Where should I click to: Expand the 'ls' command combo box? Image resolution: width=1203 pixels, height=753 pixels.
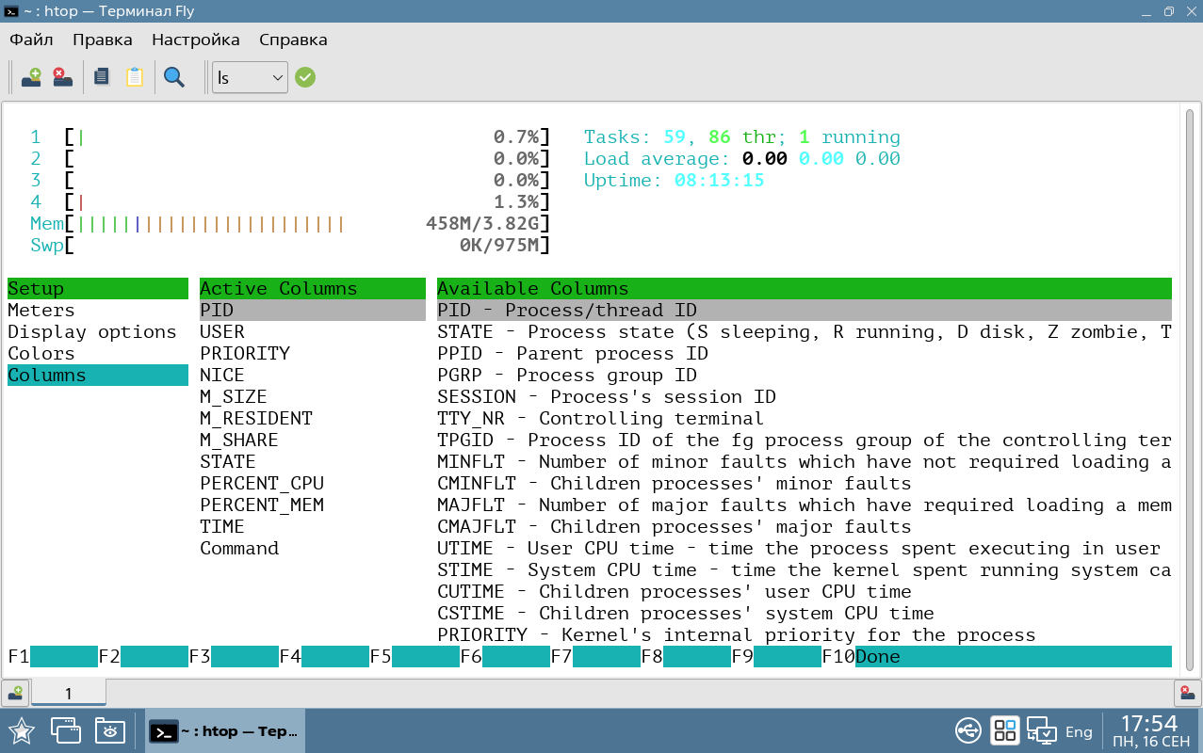pyautogui.click(x=250, y=78)
